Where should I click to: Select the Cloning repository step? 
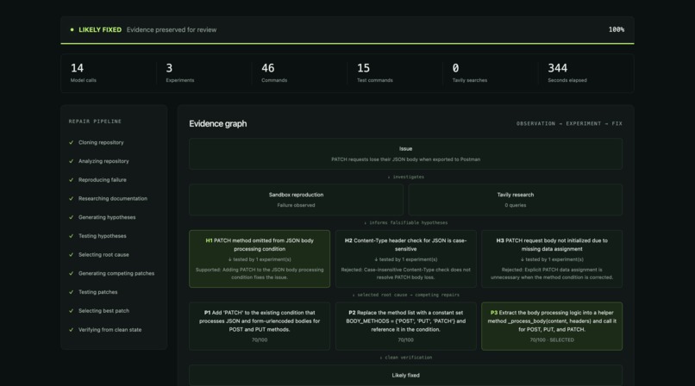[x=101, y=142]
